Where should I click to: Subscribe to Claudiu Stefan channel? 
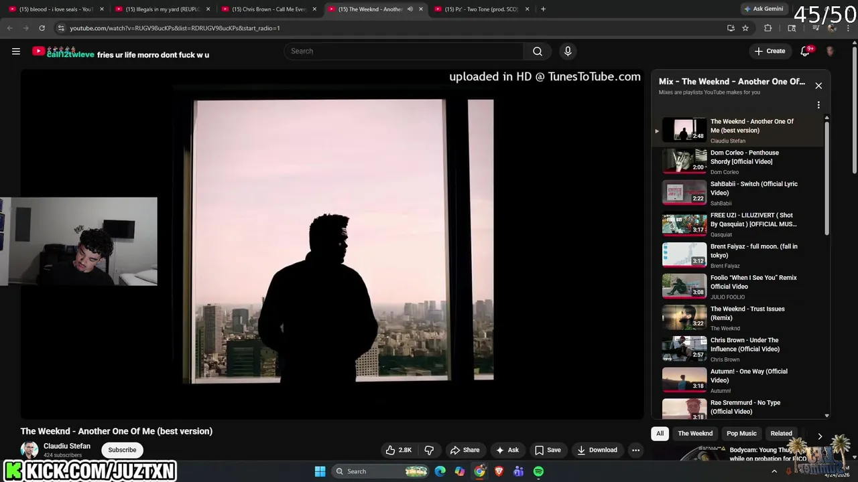pos(122,450)
